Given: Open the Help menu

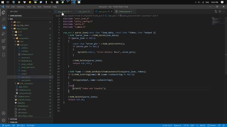Looking at the screenshot, I should [55, 7].
